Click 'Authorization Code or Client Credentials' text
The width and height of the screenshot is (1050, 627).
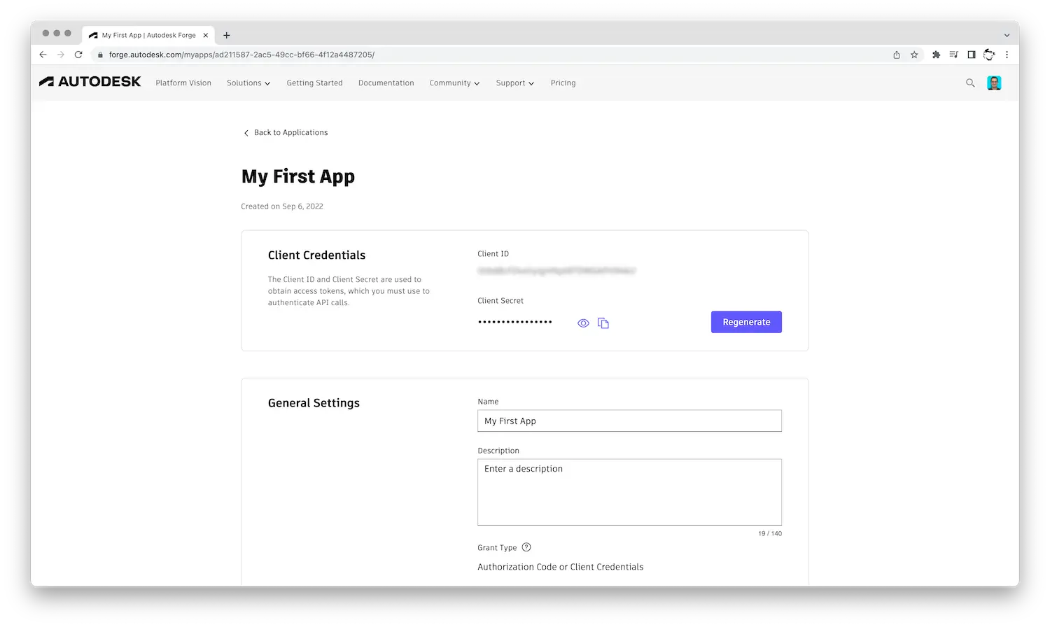click(560, 567)
